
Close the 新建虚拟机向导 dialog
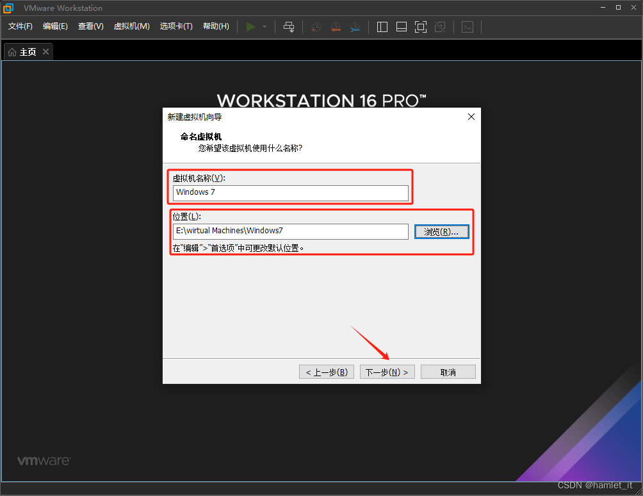471,117
